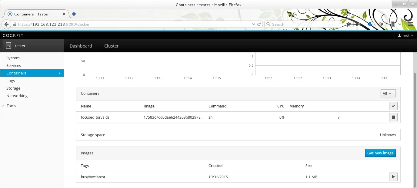Open the root user account dropdown
417x188 pixels.
tap(405, 35)
